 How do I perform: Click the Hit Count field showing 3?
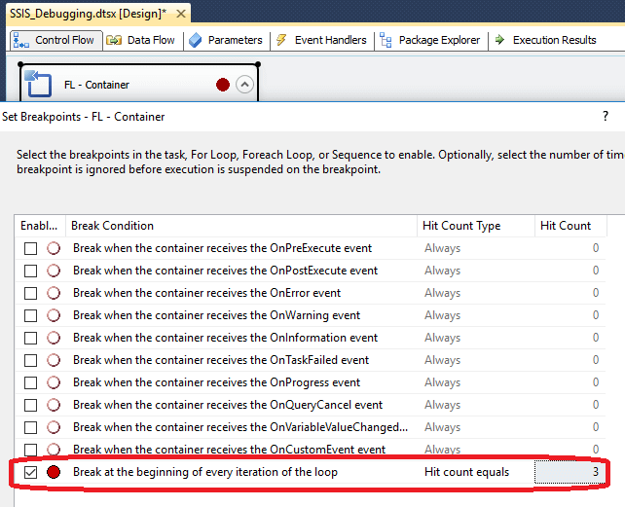click(570, 472)
